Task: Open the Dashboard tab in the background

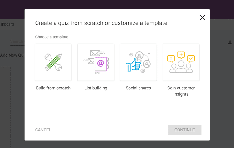Action: (x=7, y=24)
